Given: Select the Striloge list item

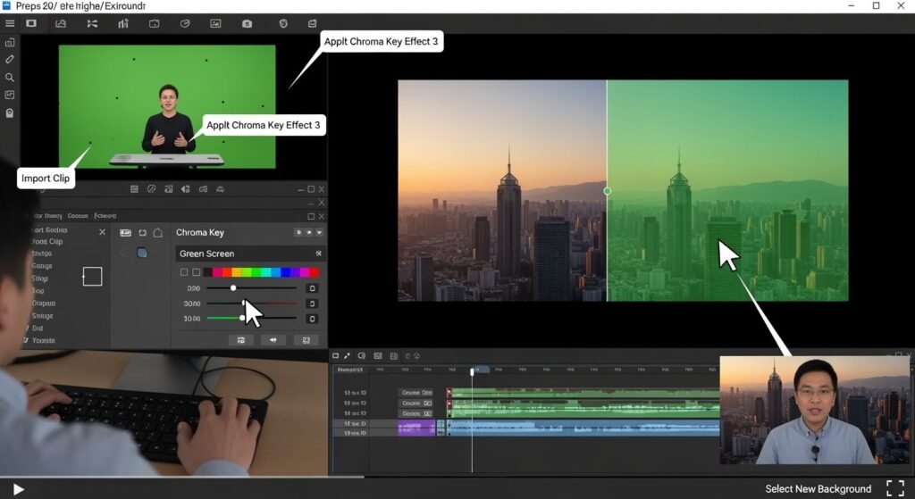Looking at the screenshot, I should pos(42,316).
